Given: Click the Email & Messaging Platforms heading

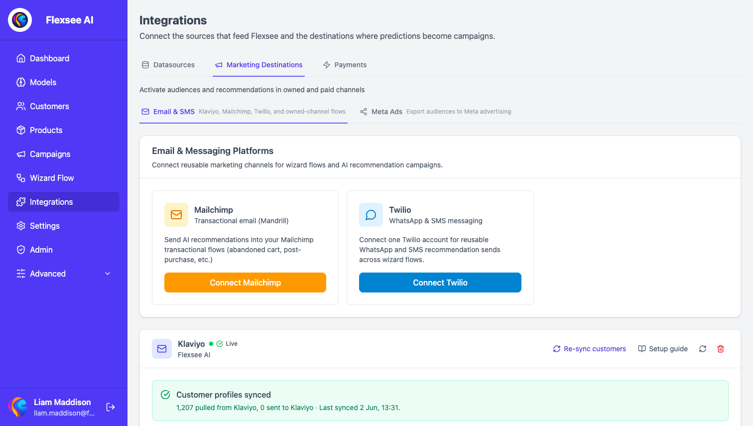Looking at the screenshot, I should click(213, 151).
